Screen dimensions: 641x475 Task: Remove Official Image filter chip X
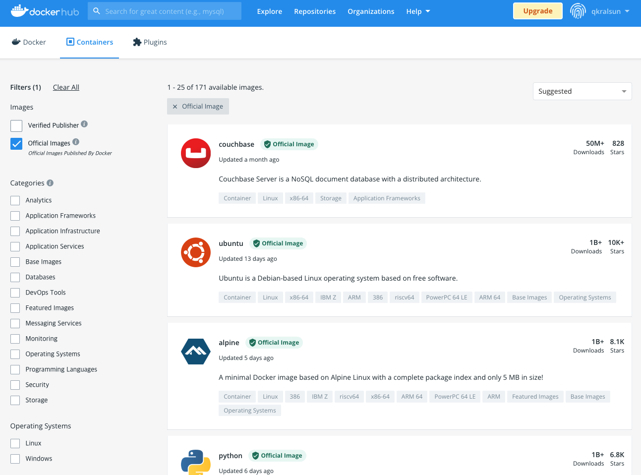coord(175,107)
